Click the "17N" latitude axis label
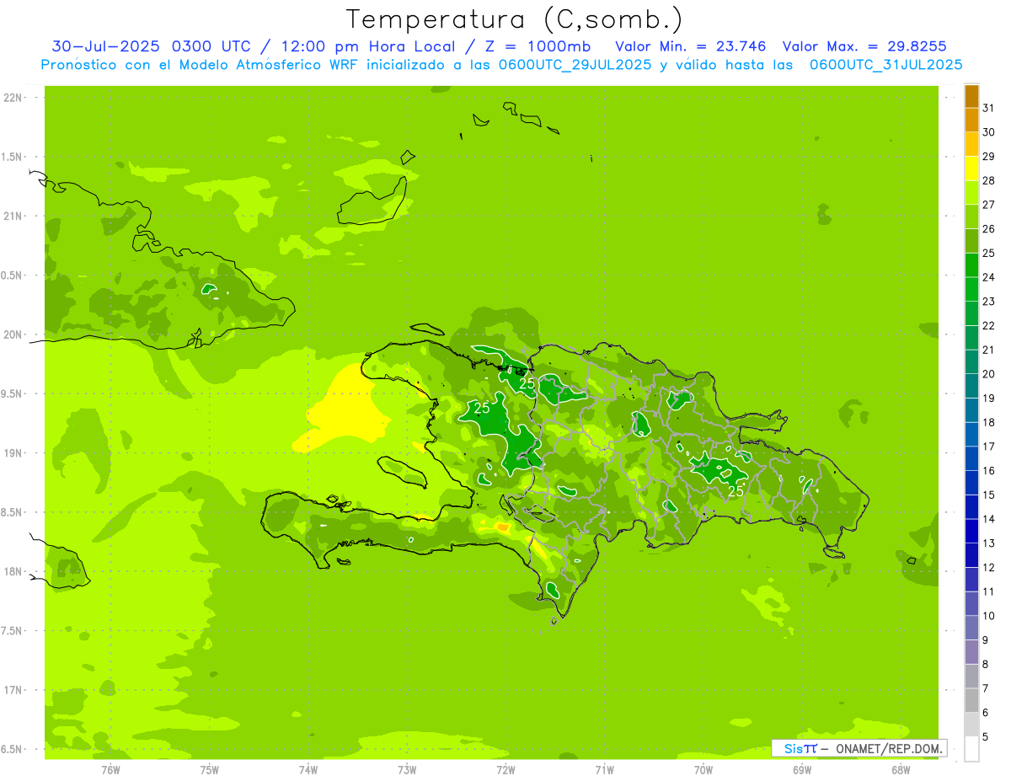 tap(13, 690)
